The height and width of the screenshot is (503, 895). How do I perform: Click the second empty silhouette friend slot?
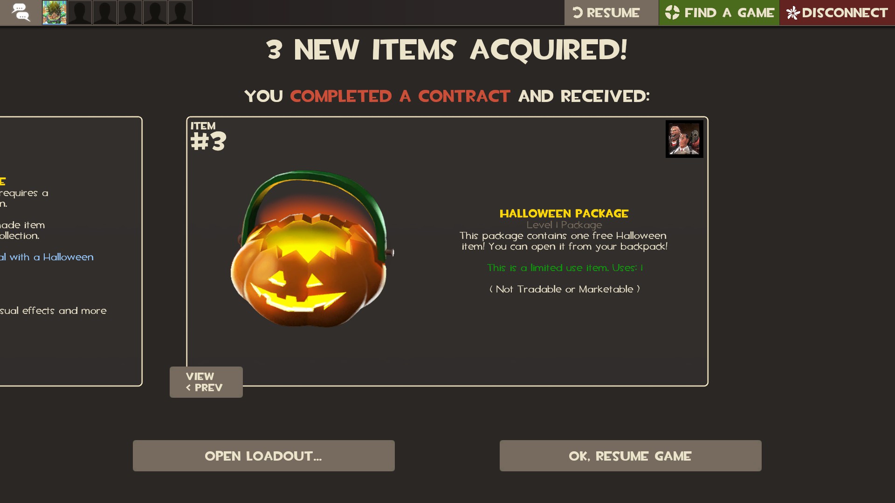point(105,13)
